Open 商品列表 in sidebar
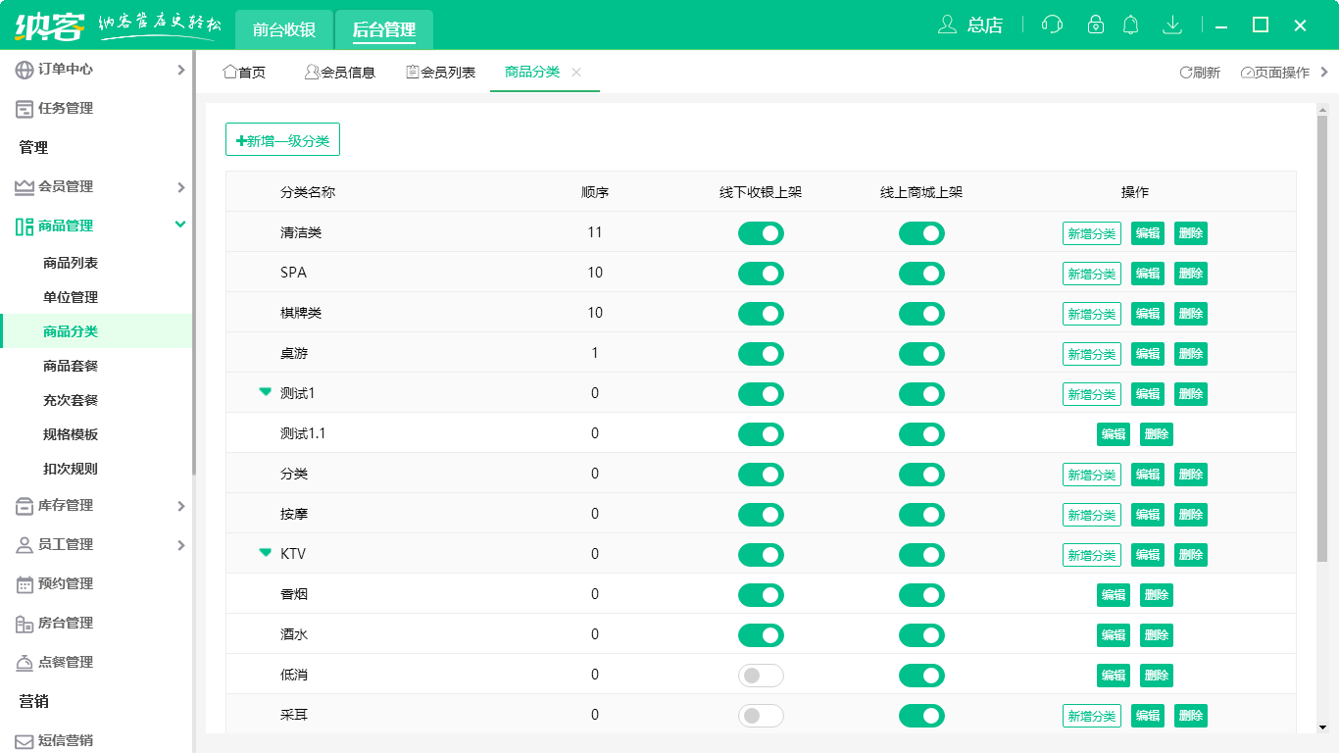1339x753 pixels. (x=71, y=263)
